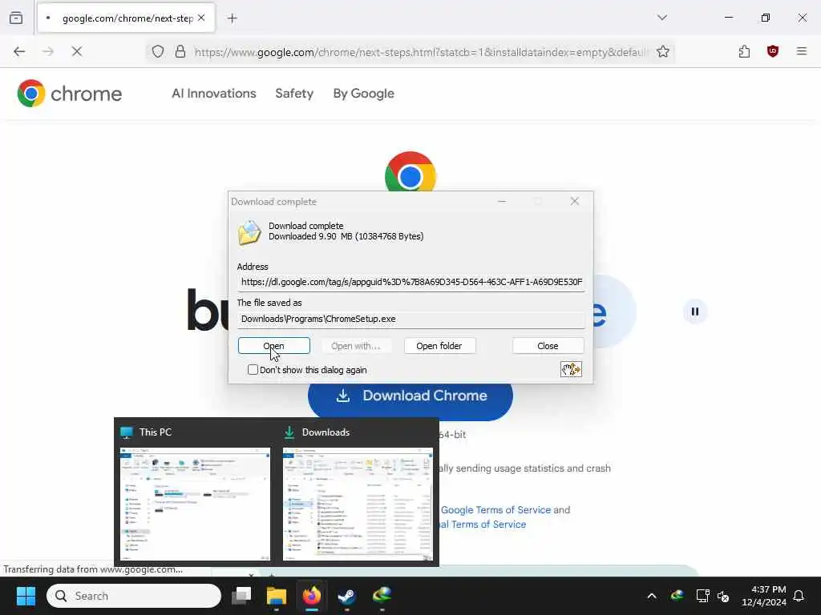
Task: Open the additional Terms of Service link
Action: point(482,525)
